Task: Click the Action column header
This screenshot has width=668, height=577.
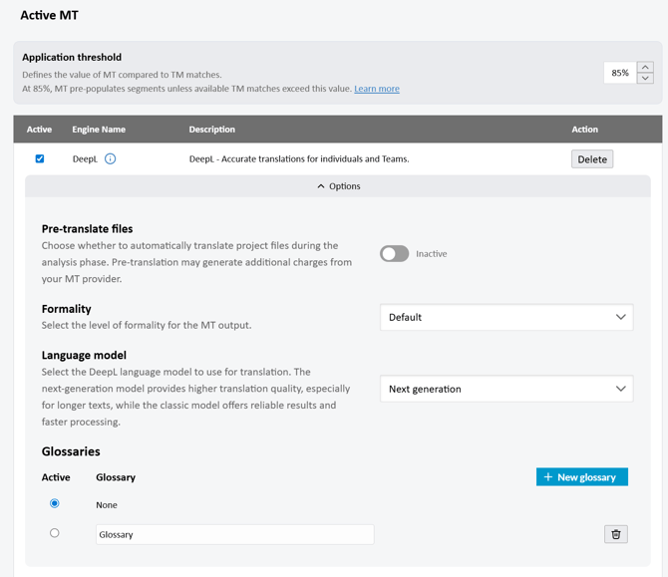Action: pyautogui.click(x=584, y=130)
